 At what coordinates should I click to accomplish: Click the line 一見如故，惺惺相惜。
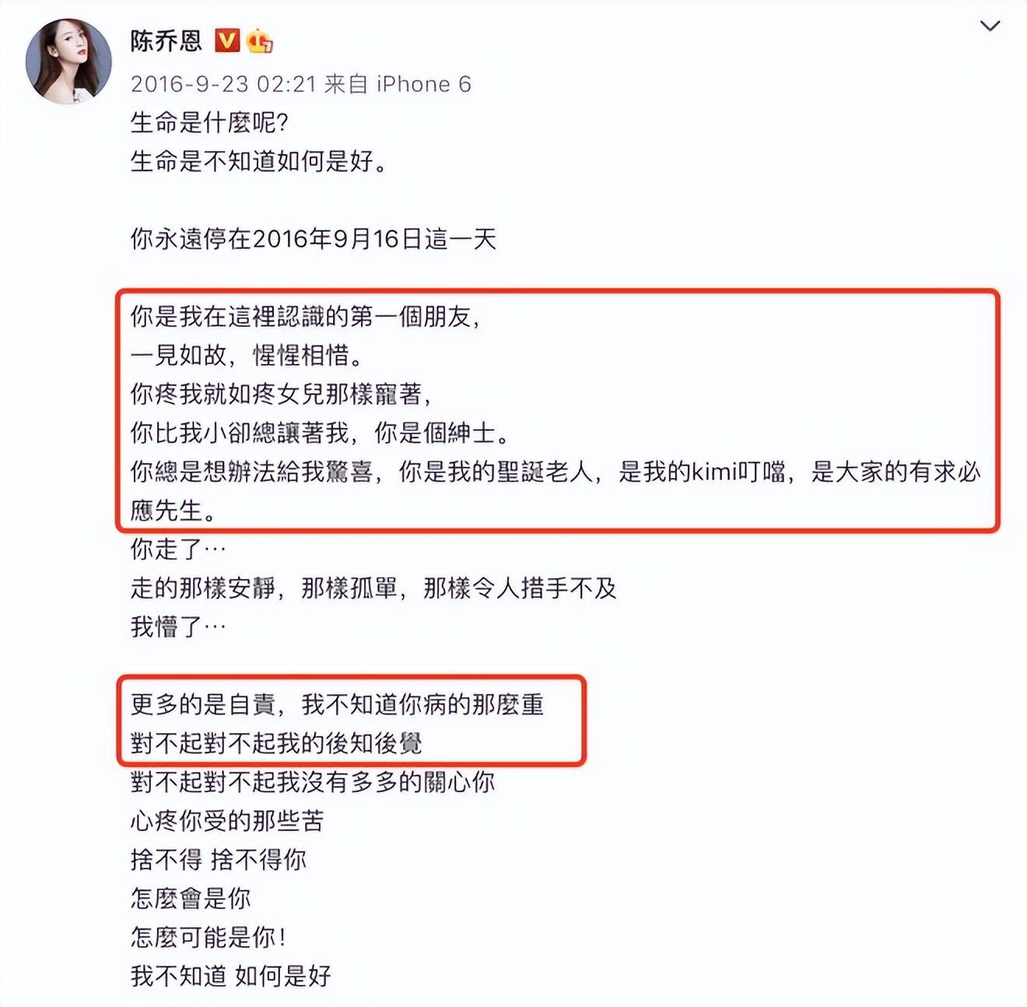(x=247, y=355)
